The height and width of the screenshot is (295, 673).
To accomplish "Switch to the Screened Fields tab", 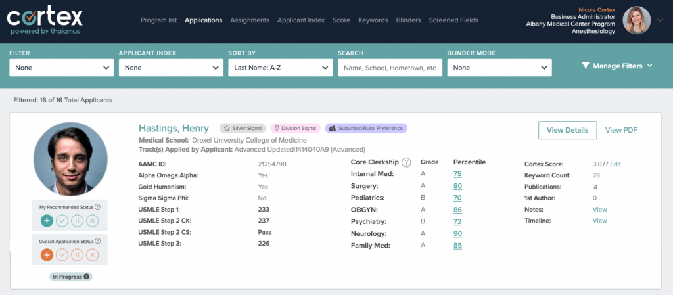I will [453, 20].
